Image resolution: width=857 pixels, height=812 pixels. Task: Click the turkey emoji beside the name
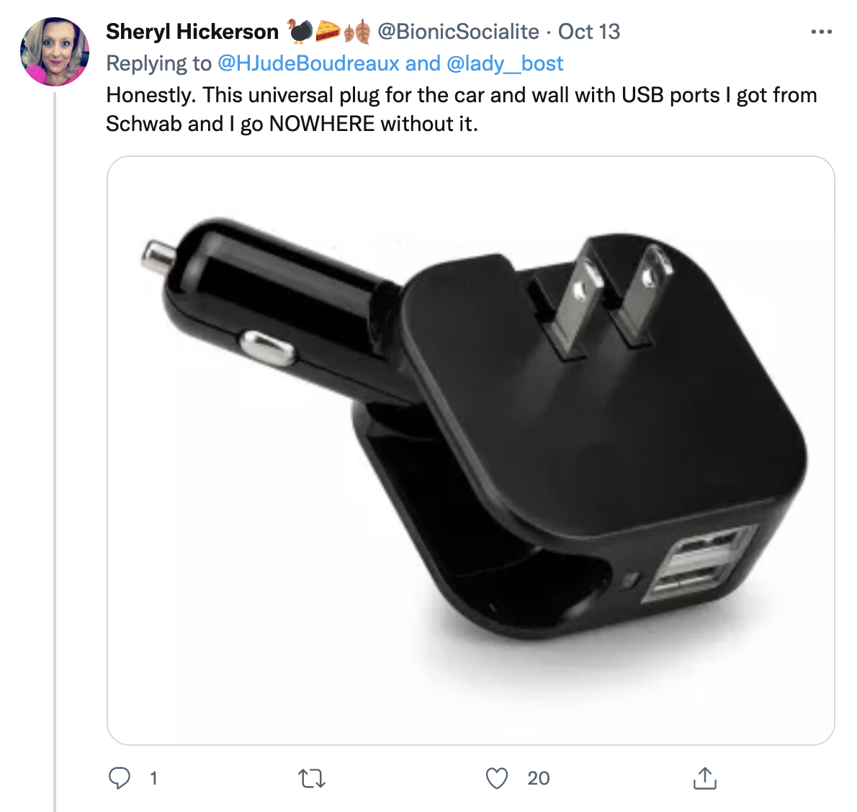[x=300, y=31]
